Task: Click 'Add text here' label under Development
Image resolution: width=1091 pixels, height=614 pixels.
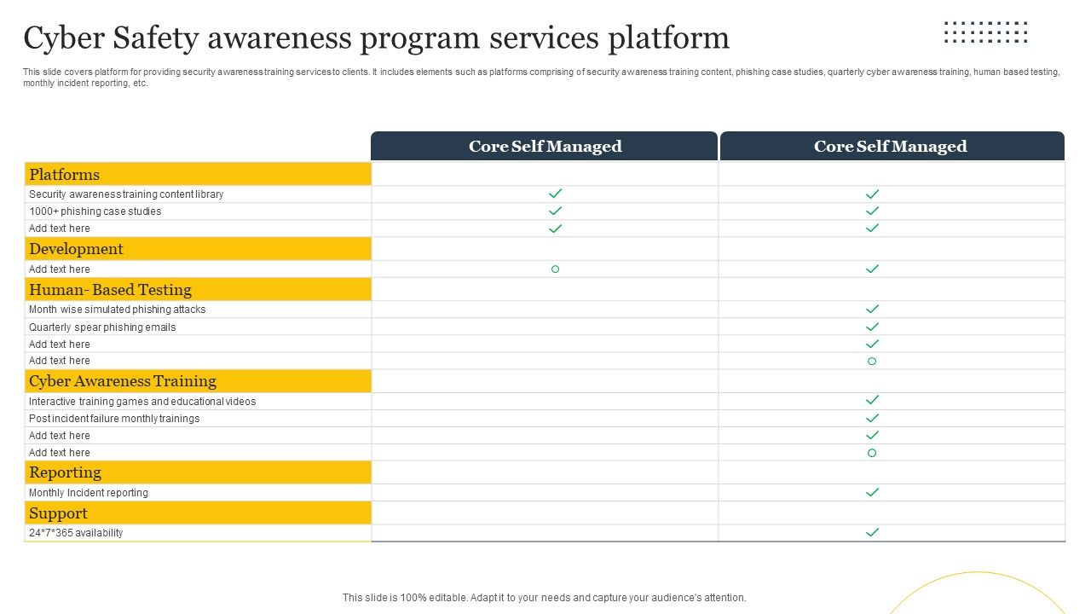Action: point(60,269)
